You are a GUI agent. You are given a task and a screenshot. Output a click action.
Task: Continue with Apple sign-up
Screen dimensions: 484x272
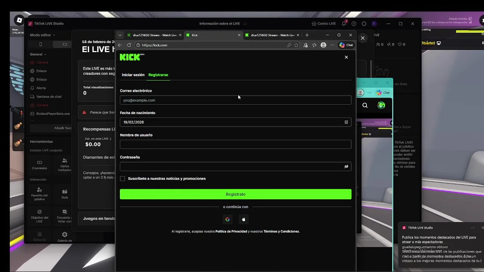pyautogui.click(x=244, y=219)
